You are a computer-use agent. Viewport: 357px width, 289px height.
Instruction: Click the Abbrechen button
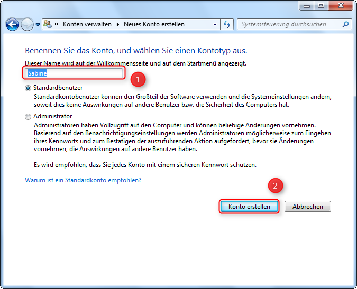(308, 207)
